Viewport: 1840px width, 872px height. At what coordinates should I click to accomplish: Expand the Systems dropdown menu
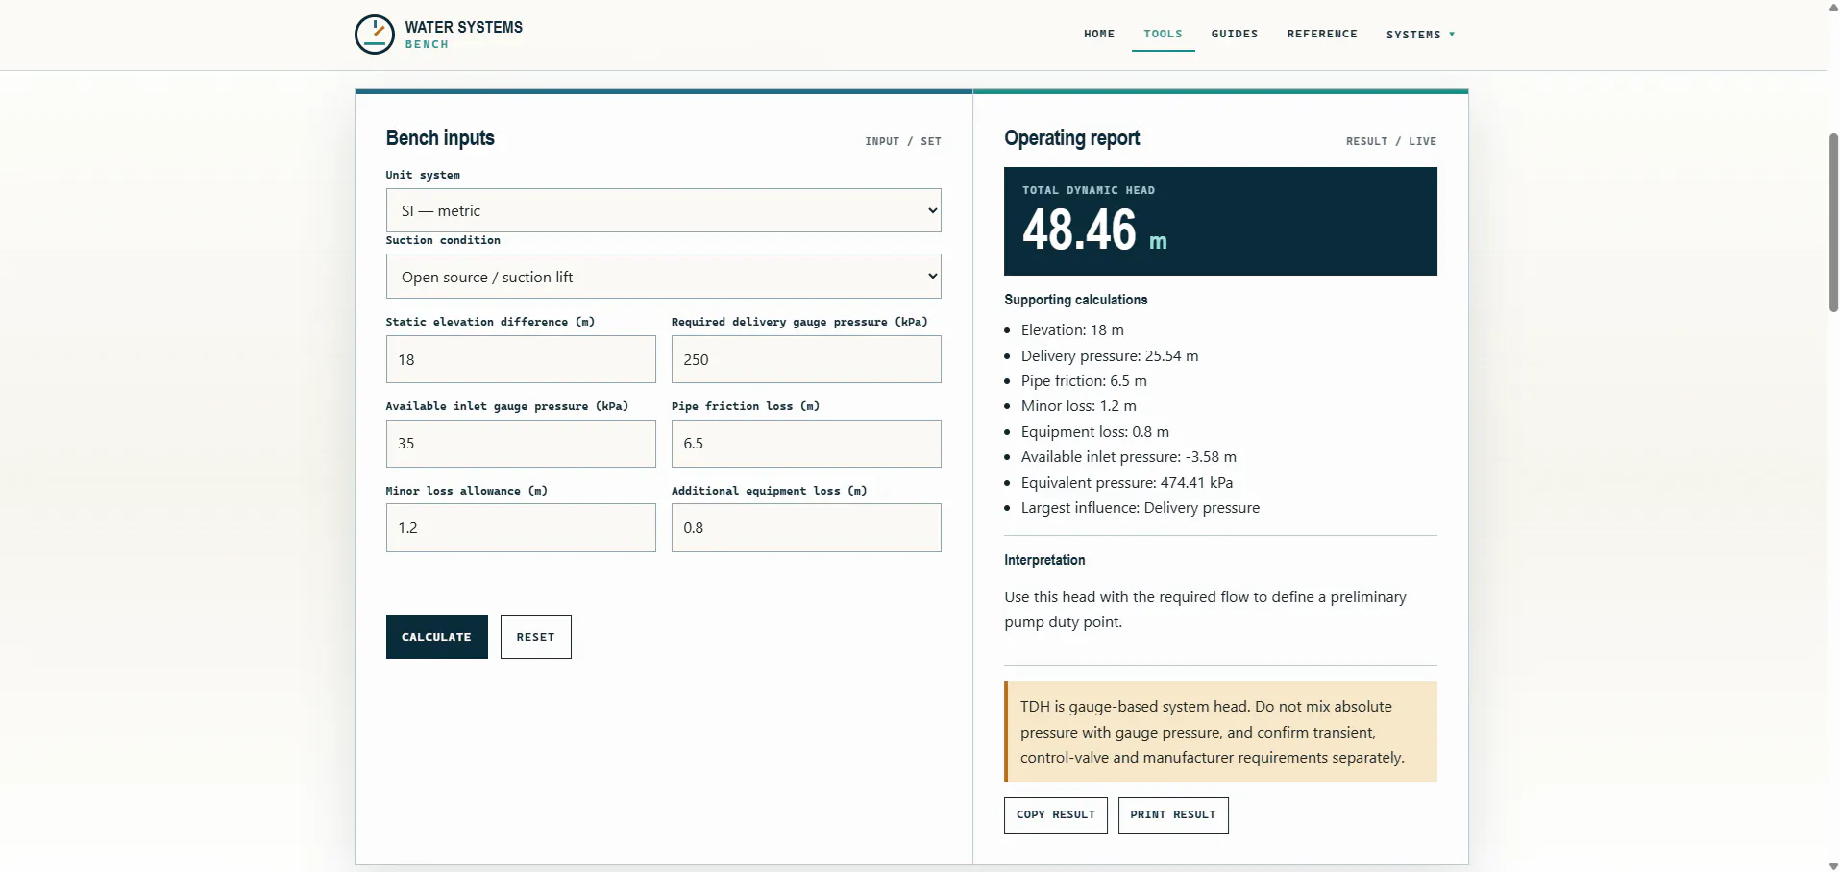[1421, 35]
